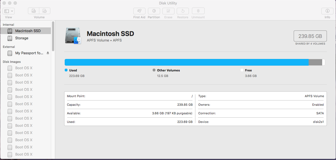Click the 'SATA' connection value
The image size is (336, 160).
click(320, 113)
